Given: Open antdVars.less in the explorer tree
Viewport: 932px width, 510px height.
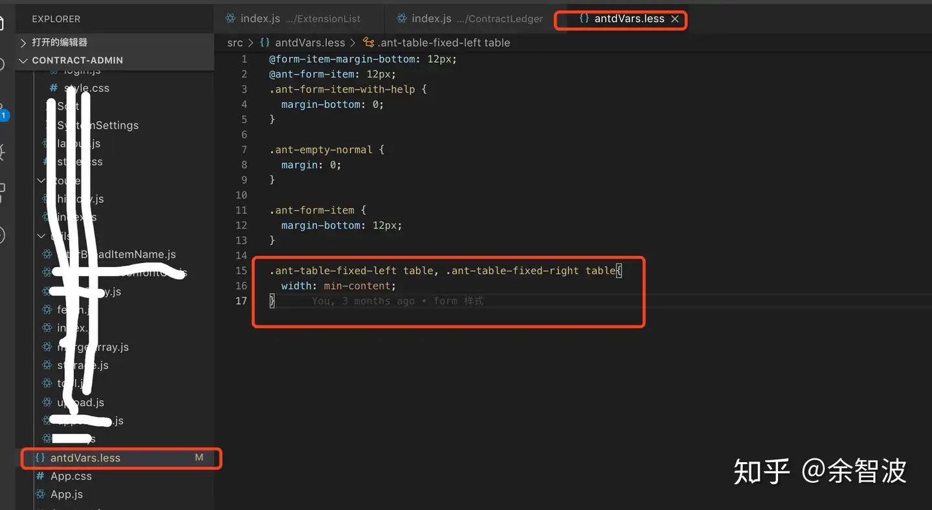Looking at the screenshot, I should point(85,458).
